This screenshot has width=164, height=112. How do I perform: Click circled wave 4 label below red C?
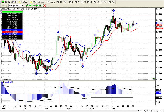[x=83, y=66]
